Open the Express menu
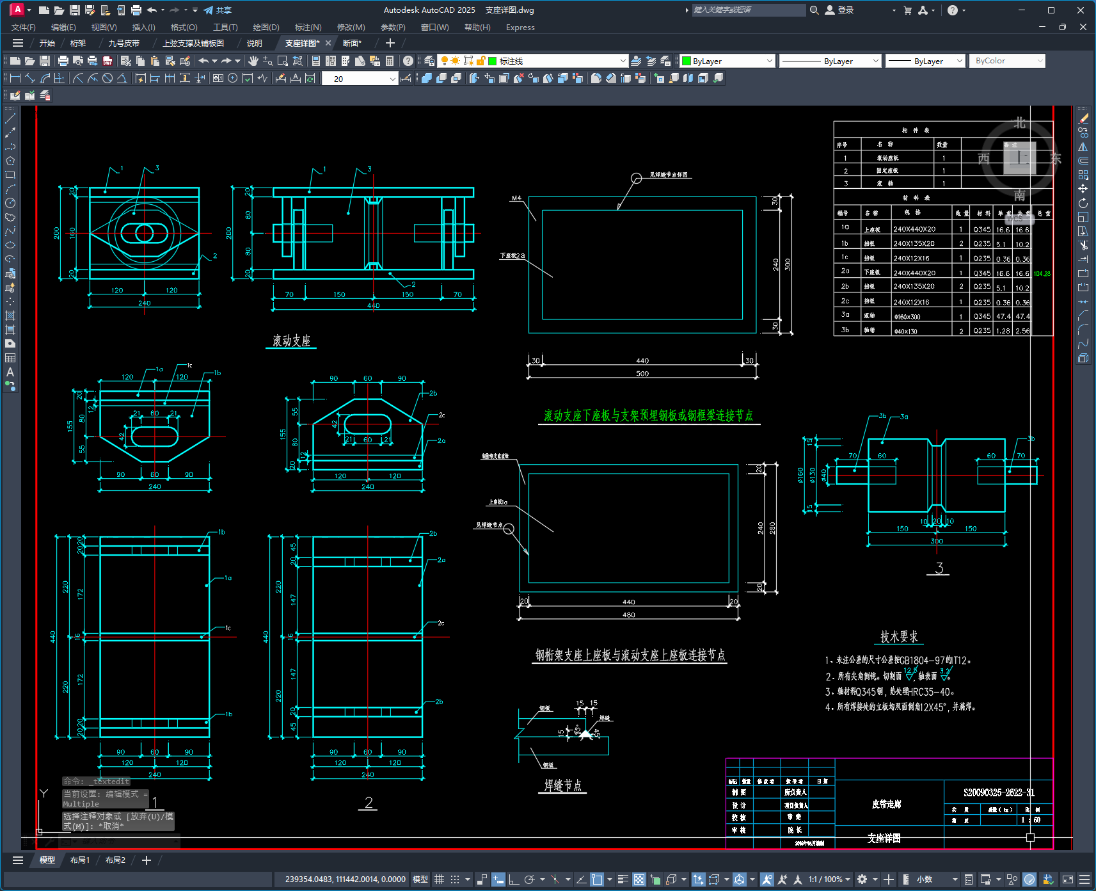Viewport: 1096px width, 891px height. click(x=520, y=28)
